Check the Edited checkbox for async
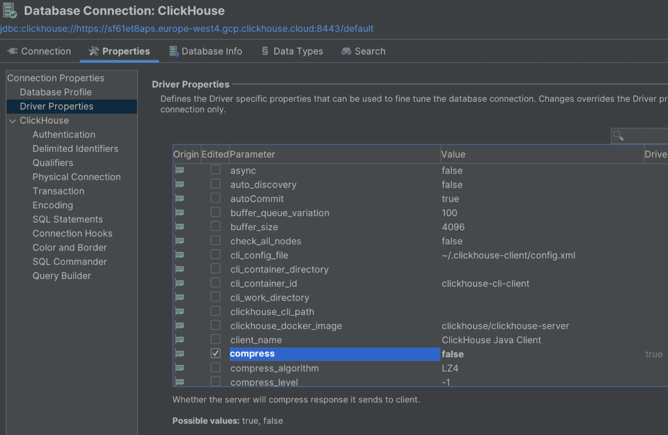The image size is (668, 435). 215,169
